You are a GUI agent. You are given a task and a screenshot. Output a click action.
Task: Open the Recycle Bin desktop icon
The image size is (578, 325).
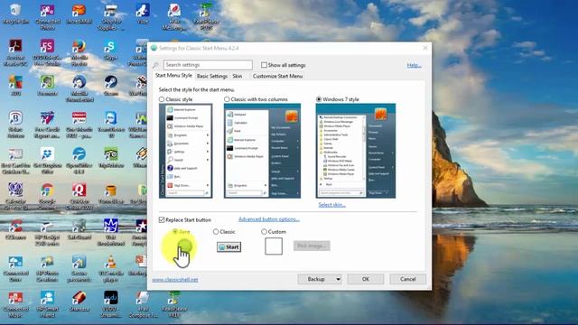pyautogui.click(x=15, y=14)
